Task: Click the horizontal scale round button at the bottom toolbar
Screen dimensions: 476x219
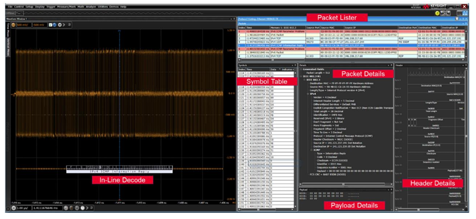Action: pyautogui.click(x=13, y=208)
